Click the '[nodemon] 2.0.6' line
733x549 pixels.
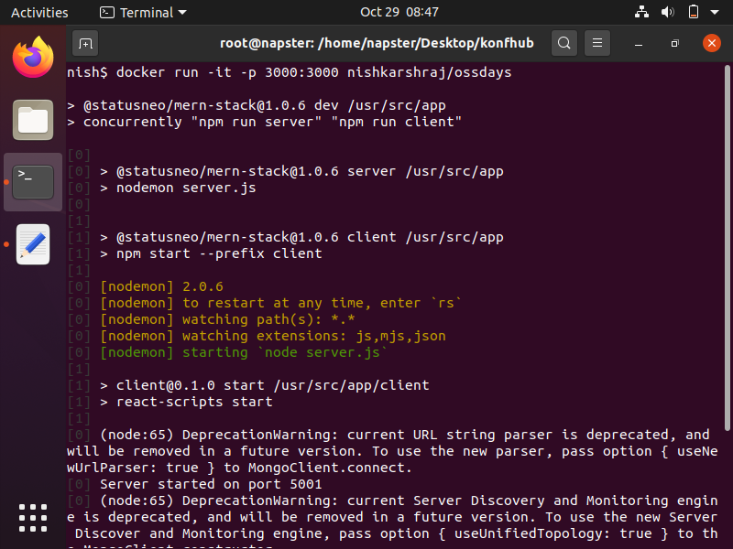162,286
